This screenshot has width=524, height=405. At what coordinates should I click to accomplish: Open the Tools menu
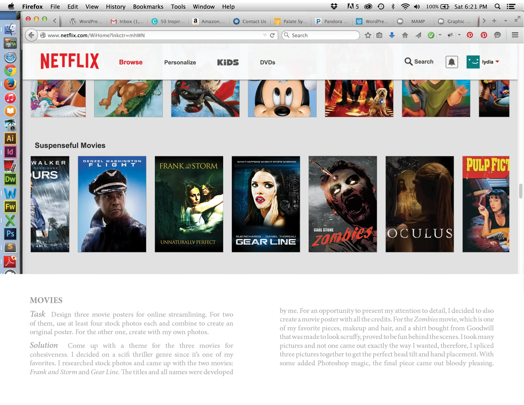(x=178, y=6)
